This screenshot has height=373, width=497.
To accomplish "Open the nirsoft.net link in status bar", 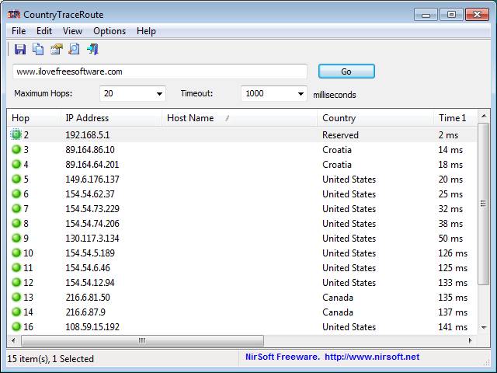I will (372, 357).
